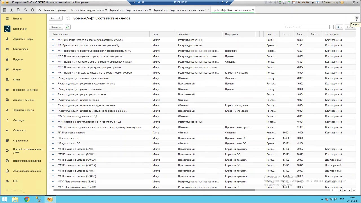Select row МР Погашение штрафа по реструктурированным суммам

203,40
